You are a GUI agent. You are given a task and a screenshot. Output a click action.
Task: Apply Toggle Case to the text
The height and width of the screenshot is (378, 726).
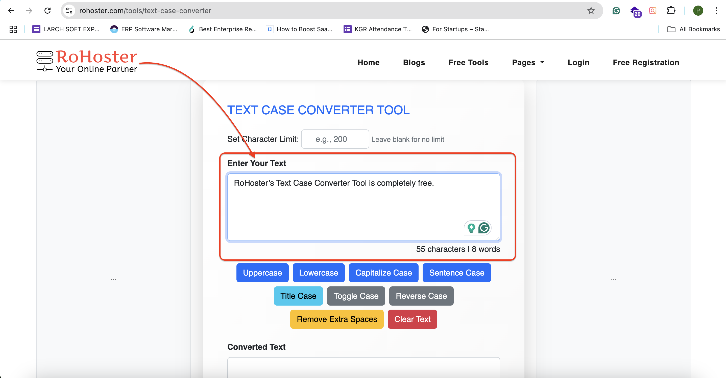point(356,295)
